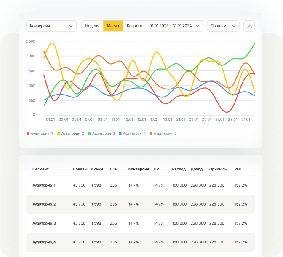283x257 pixels.
Task: Toggle the yellow Аудитория_2 legend marker
Action: pos(59,133)
